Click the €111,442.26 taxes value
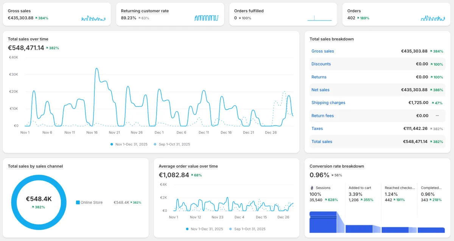The width and height of the screenshot is (454, 241). click(415, 129)
